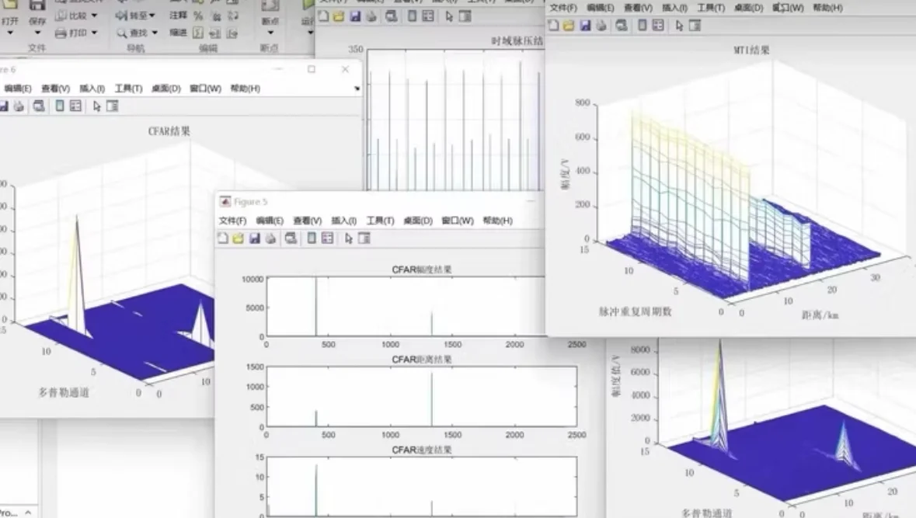This screenshot has width=916, height=518.
Task: Click New Figure icon in MTI结果 window toolbar
Action: coord(553,26)
